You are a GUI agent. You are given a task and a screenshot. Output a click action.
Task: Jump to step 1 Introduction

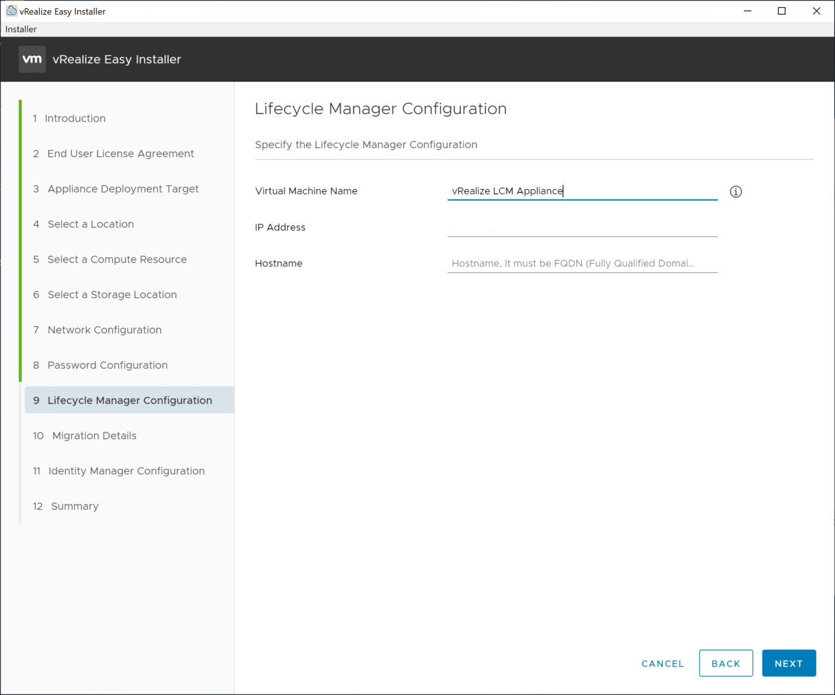[75, 118]
